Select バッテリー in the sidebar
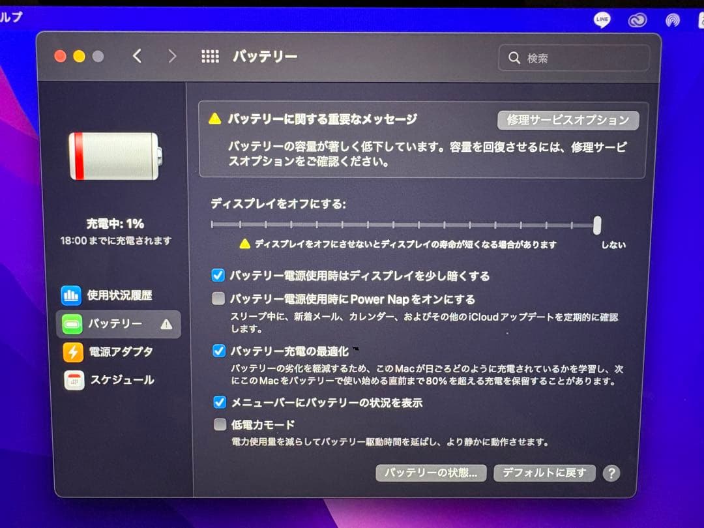Viewport: 704px width, 528px height. [116, 324]
